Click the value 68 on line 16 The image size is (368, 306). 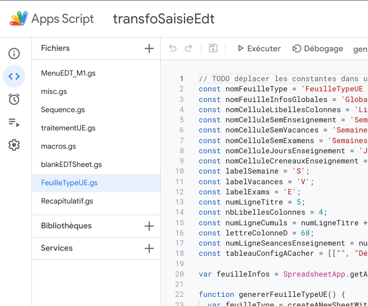305,233
